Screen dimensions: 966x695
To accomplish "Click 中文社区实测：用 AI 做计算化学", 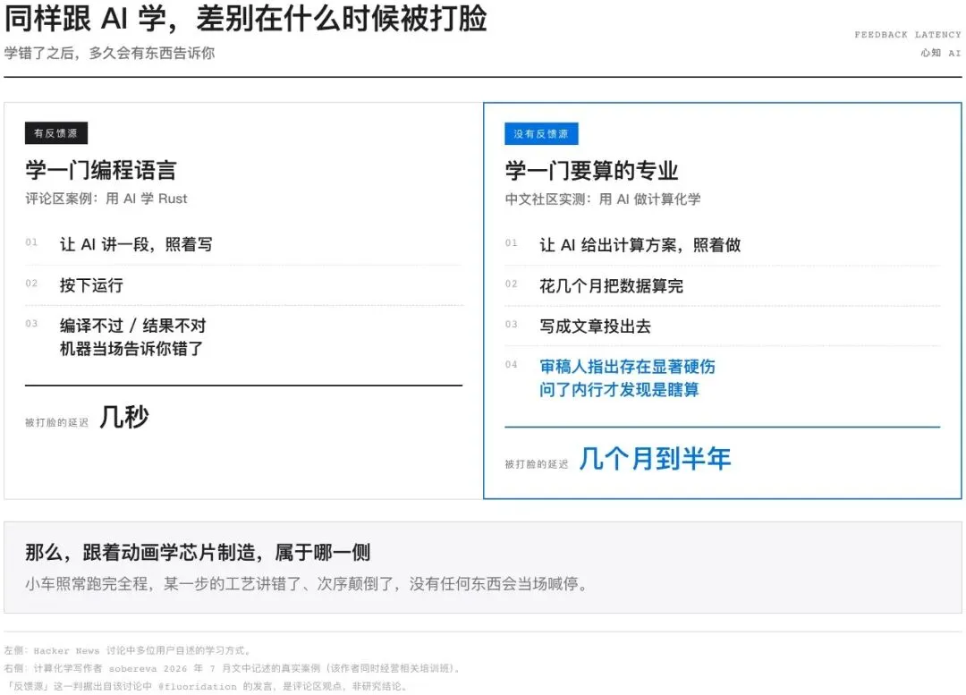I will [603, 199].
